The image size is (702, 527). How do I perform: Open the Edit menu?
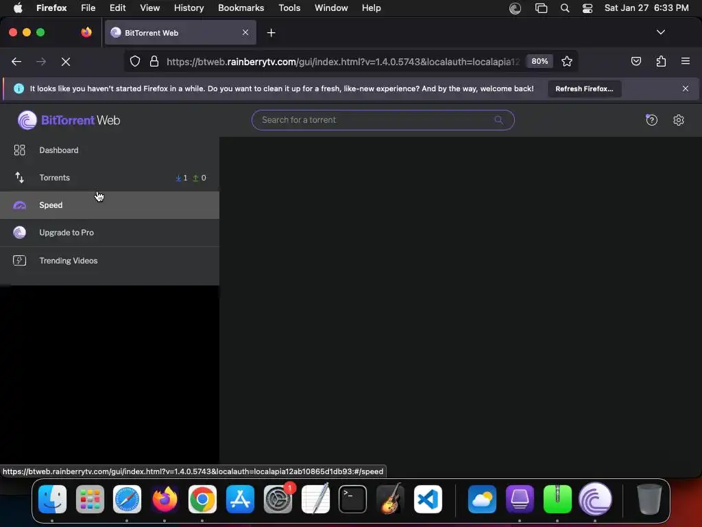coord(117,8)
